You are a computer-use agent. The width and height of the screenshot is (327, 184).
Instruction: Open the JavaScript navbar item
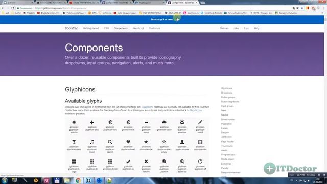pos(138,28)
